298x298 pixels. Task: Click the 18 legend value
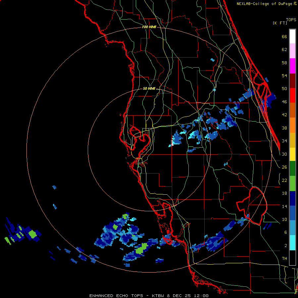284,193
